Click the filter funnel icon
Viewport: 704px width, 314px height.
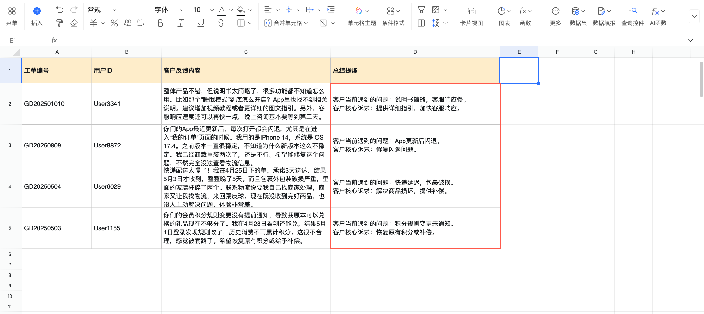point(421,10)
